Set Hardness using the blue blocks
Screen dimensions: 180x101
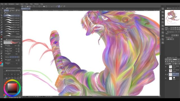14,57
